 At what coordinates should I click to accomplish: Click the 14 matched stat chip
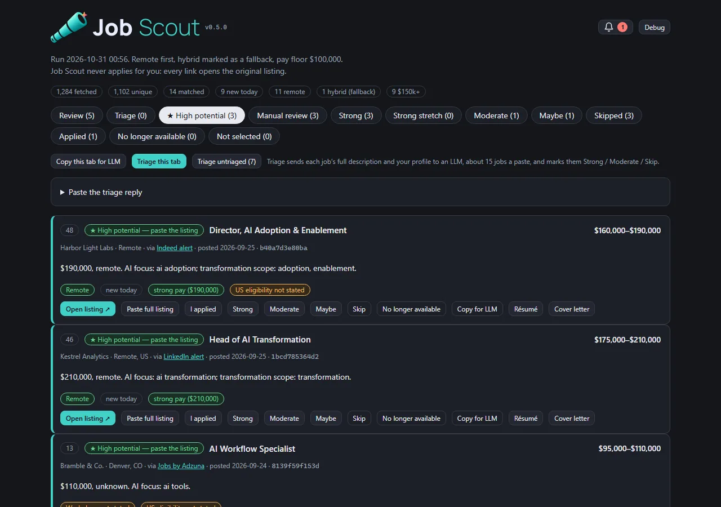pos(187,92)
